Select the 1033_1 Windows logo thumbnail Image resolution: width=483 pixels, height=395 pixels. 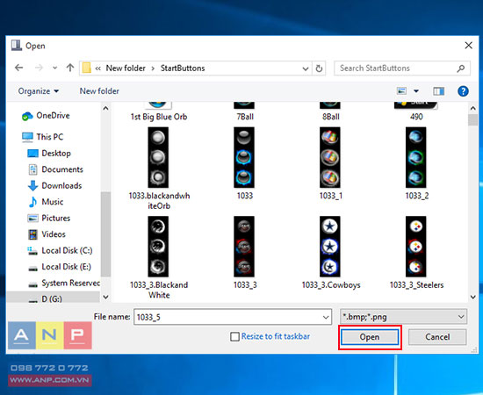coord(330,157)
